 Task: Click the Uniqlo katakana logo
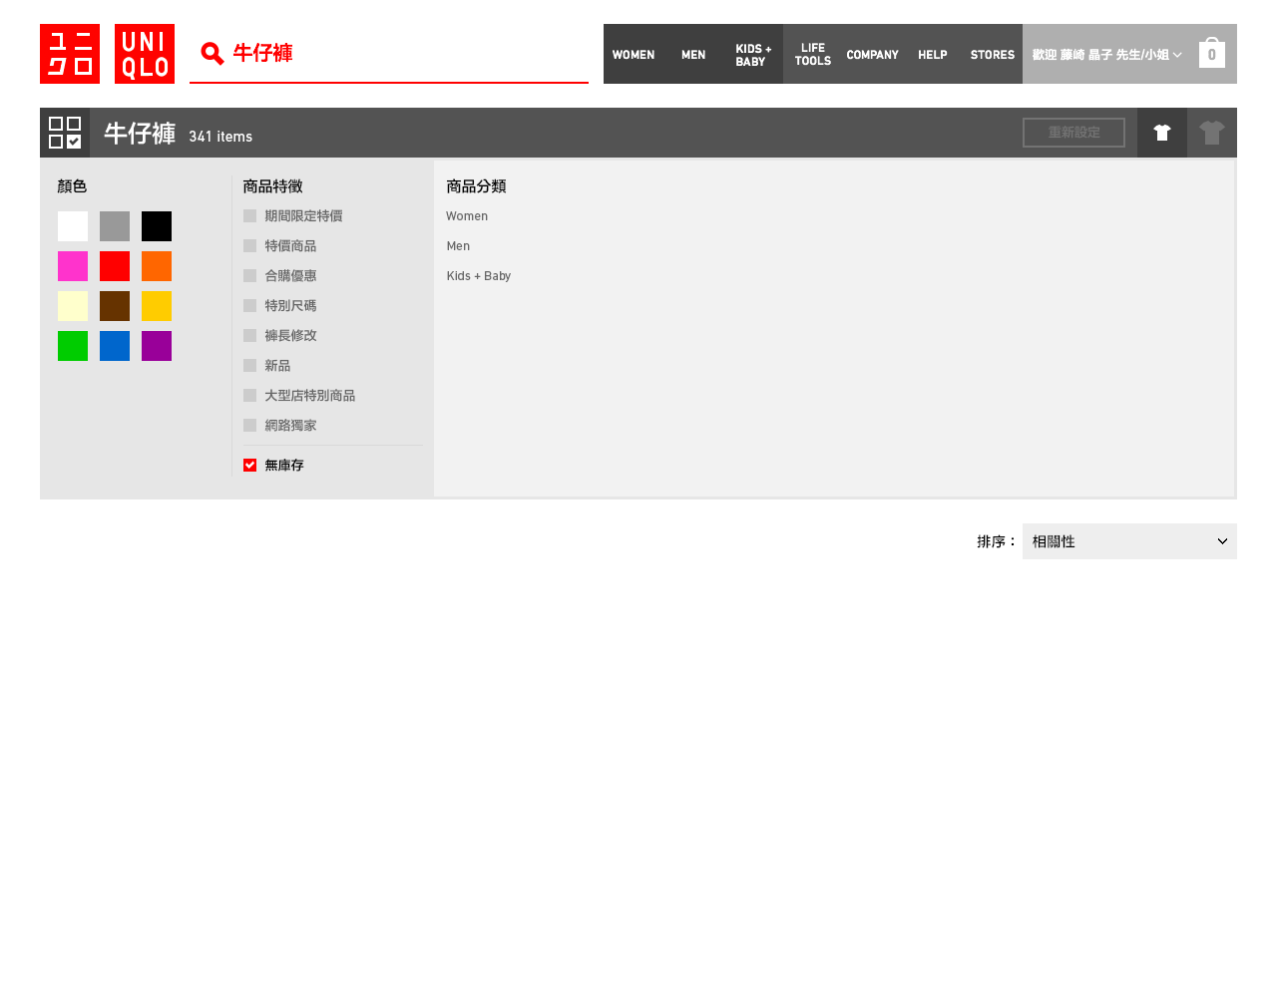pos(70,54)
